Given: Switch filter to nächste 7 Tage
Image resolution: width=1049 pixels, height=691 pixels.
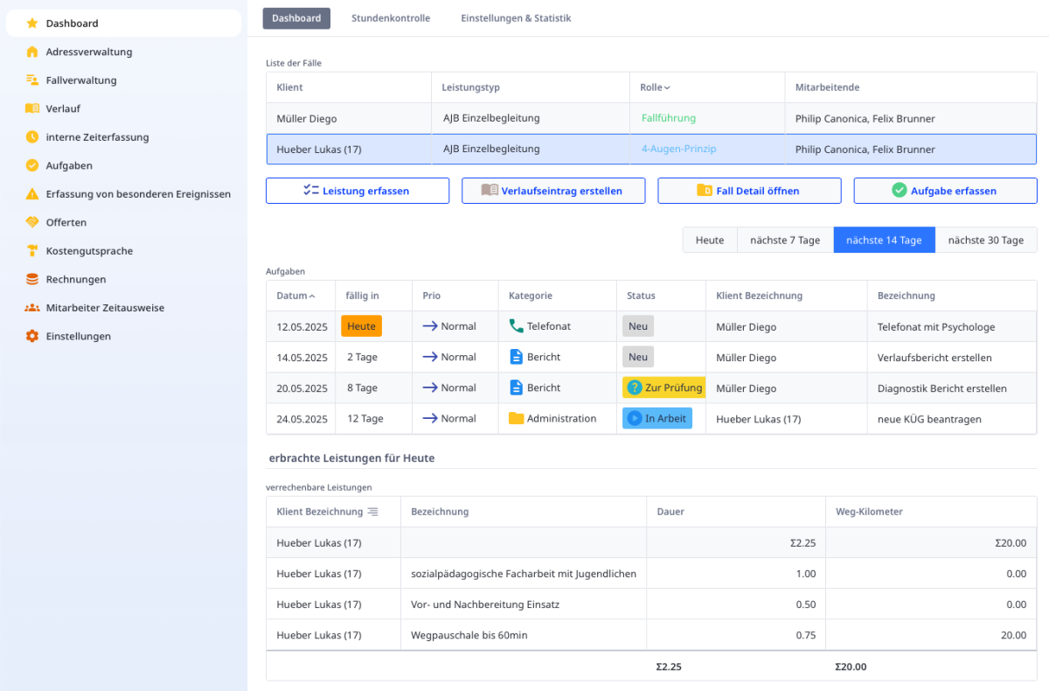Looking at the screenshot, I should [785, 241].
